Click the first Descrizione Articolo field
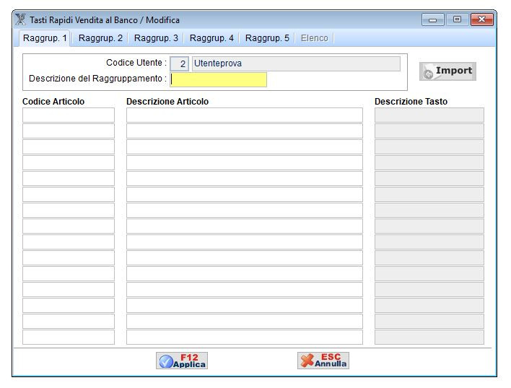The height and width of the screenshot is (388, 511). 244,115
